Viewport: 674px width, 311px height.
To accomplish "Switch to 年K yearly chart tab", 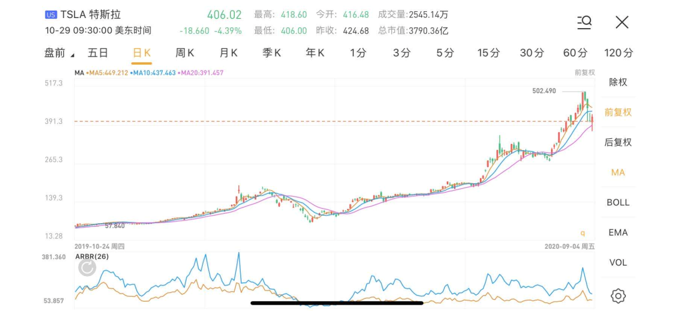I will pos(315,53).
